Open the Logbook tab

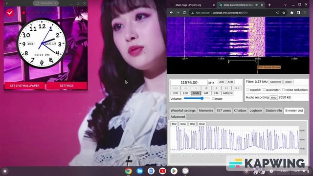(x=256, y=110)
